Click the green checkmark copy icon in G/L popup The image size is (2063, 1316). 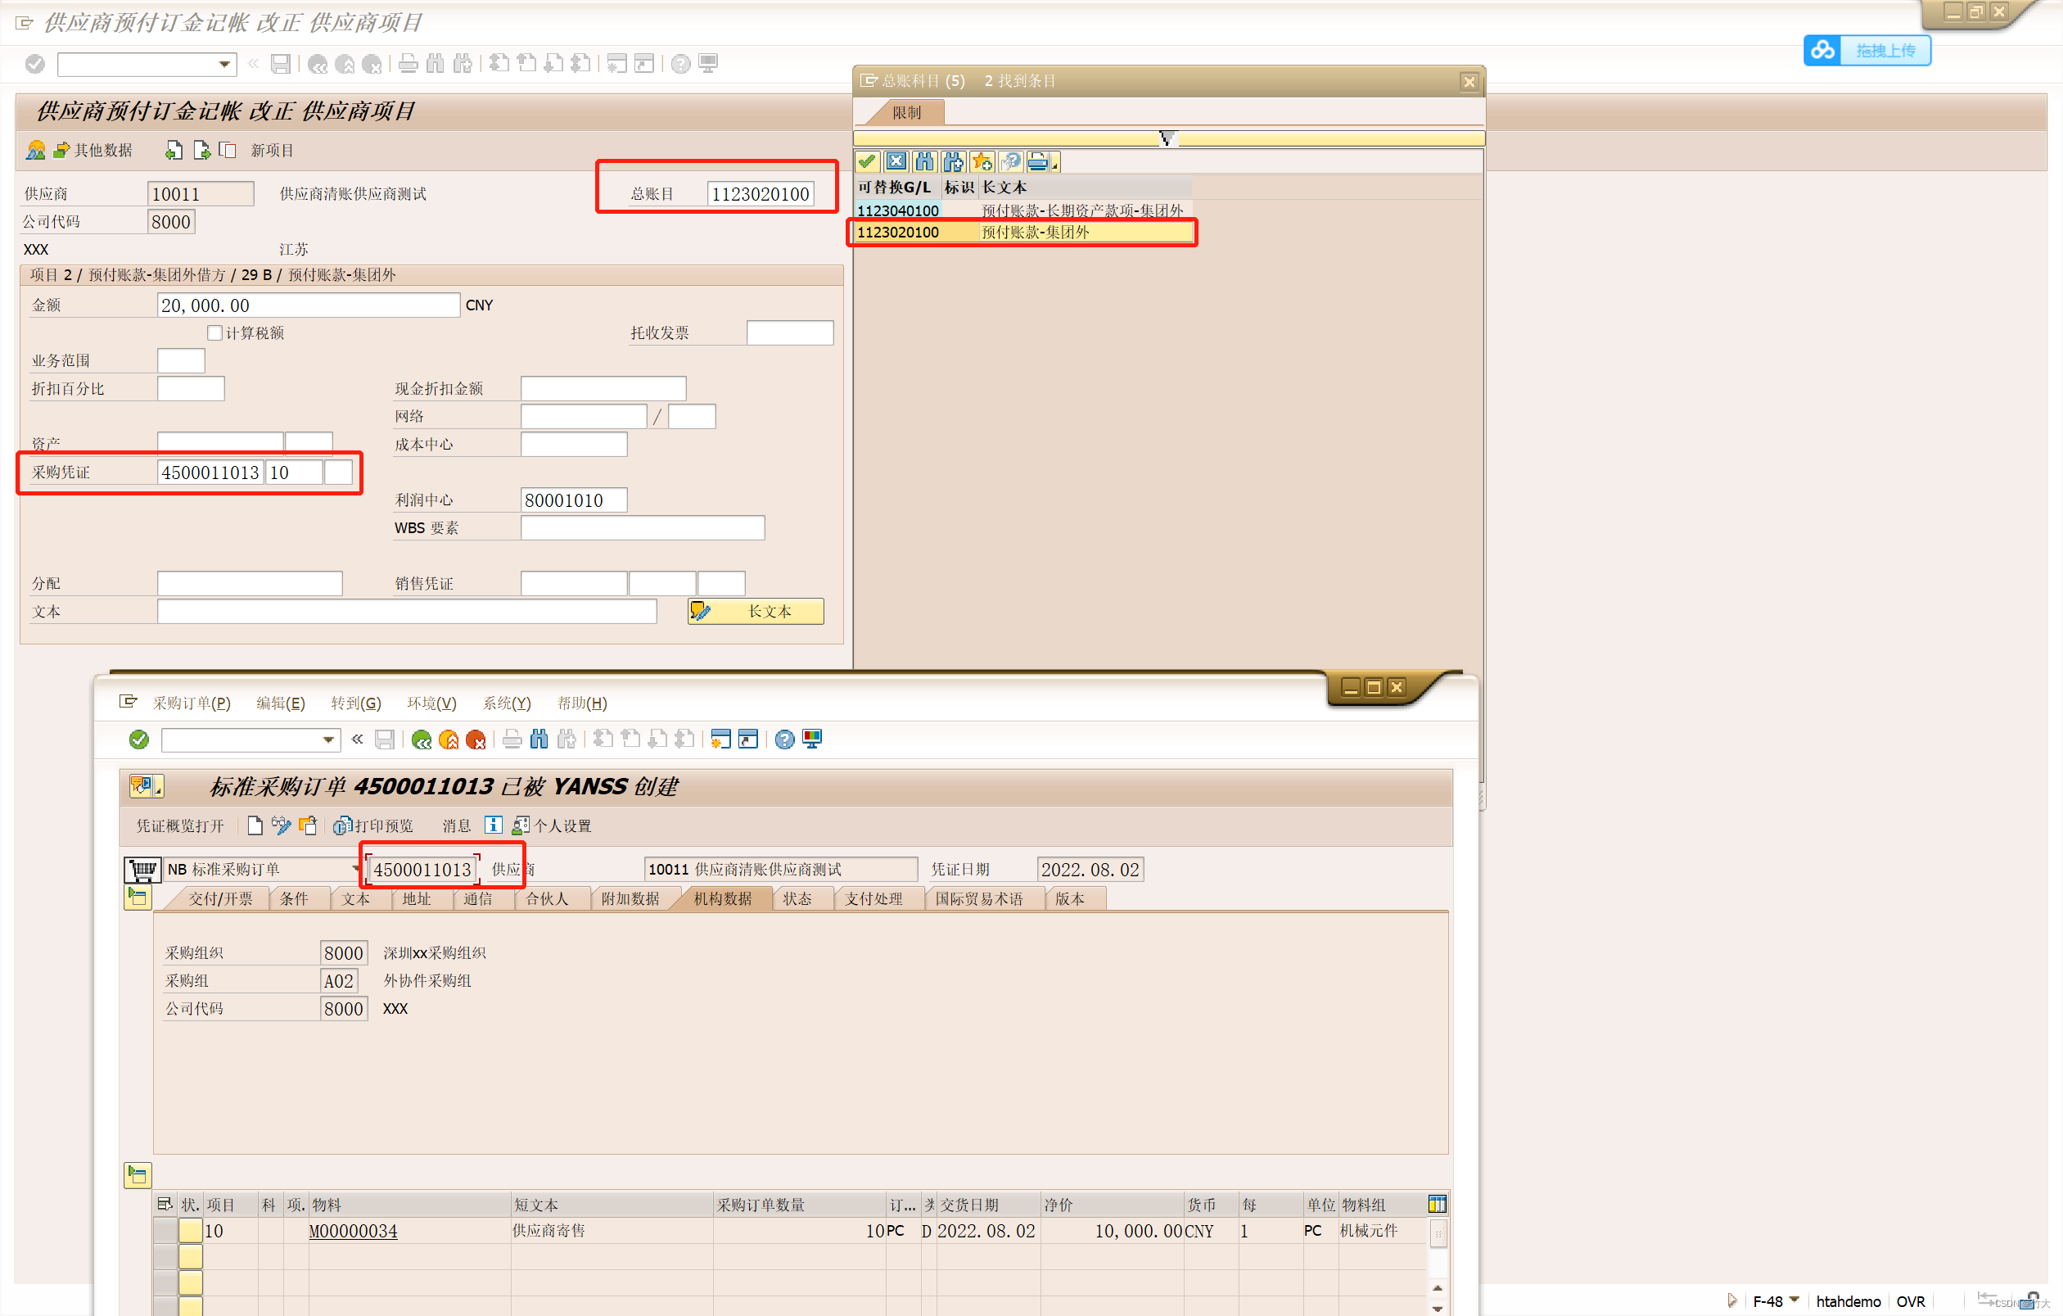(x=867, y=161)
